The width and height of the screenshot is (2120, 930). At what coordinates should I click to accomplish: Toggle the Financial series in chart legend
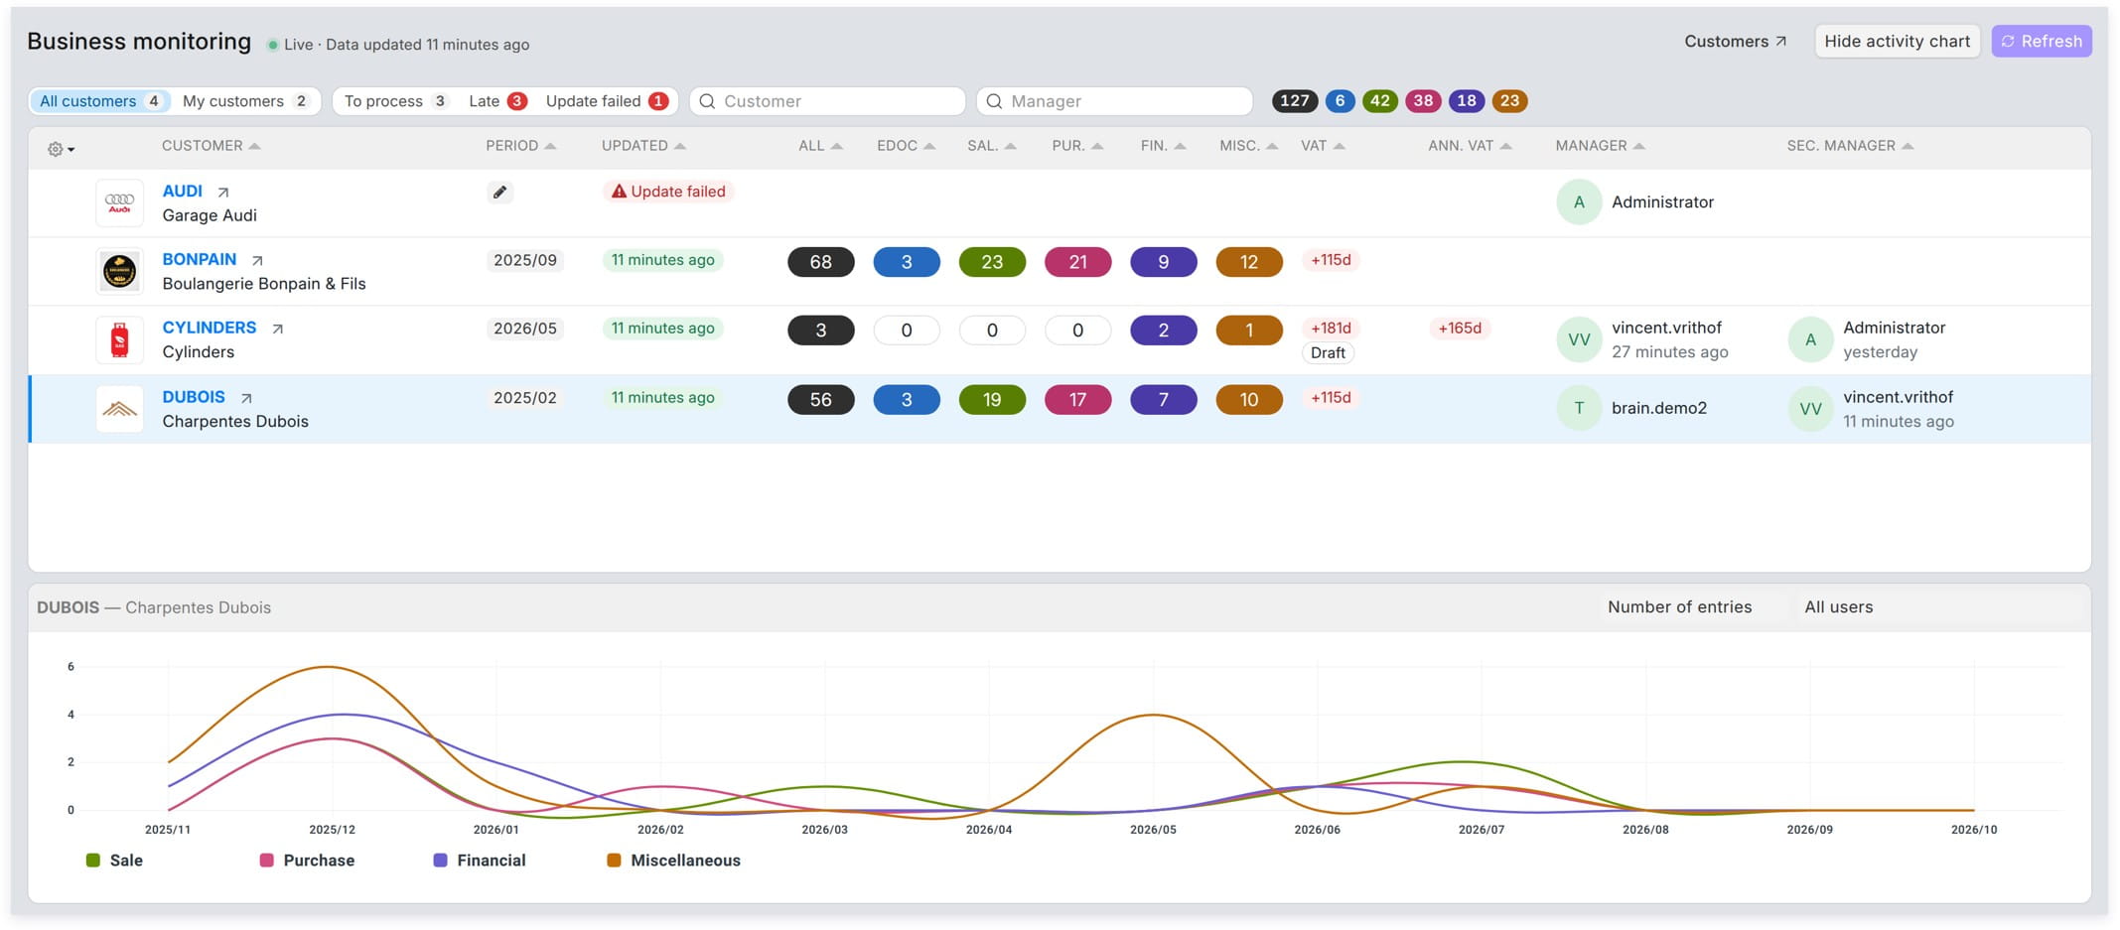[x=480, y=861]
